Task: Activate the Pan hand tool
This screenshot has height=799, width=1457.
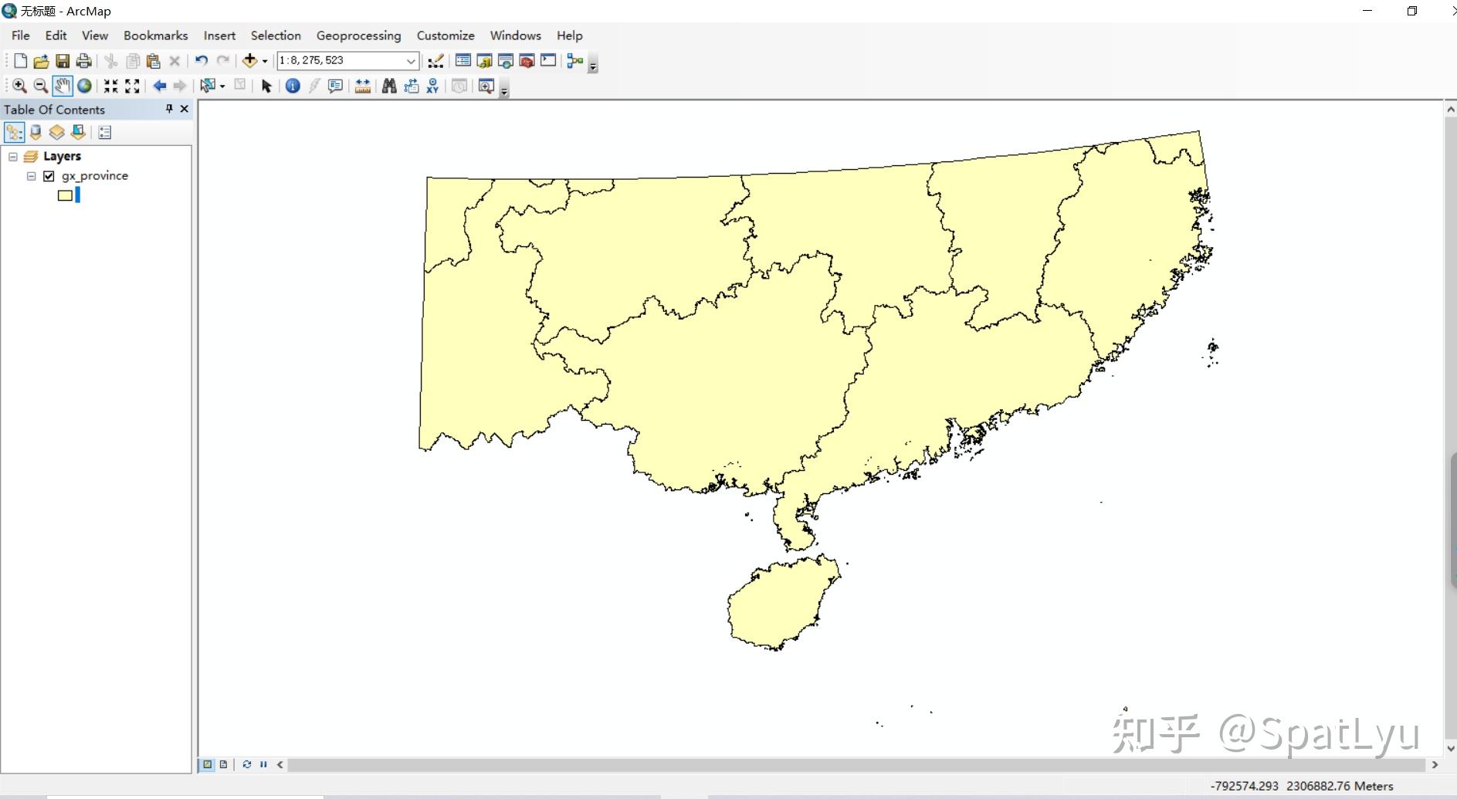Action: [63, 86]
